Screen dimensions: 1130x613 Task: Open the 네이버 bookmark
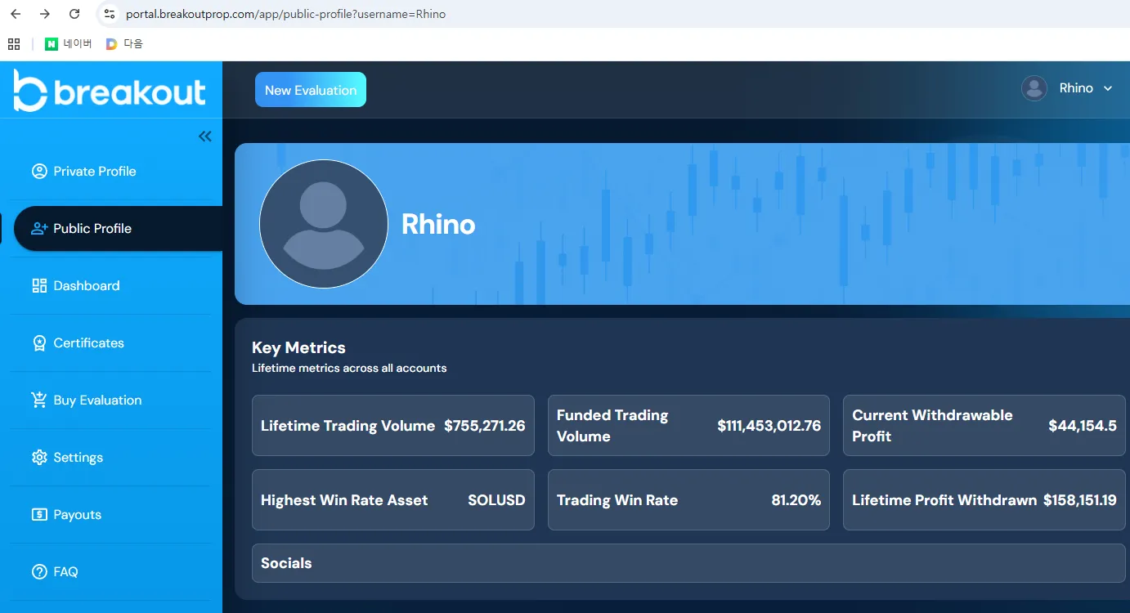tap(69, 44)
